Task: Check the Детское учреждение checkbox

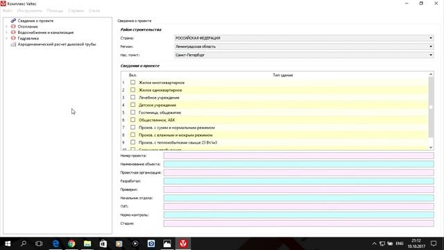Action: (x=133, y=105)
